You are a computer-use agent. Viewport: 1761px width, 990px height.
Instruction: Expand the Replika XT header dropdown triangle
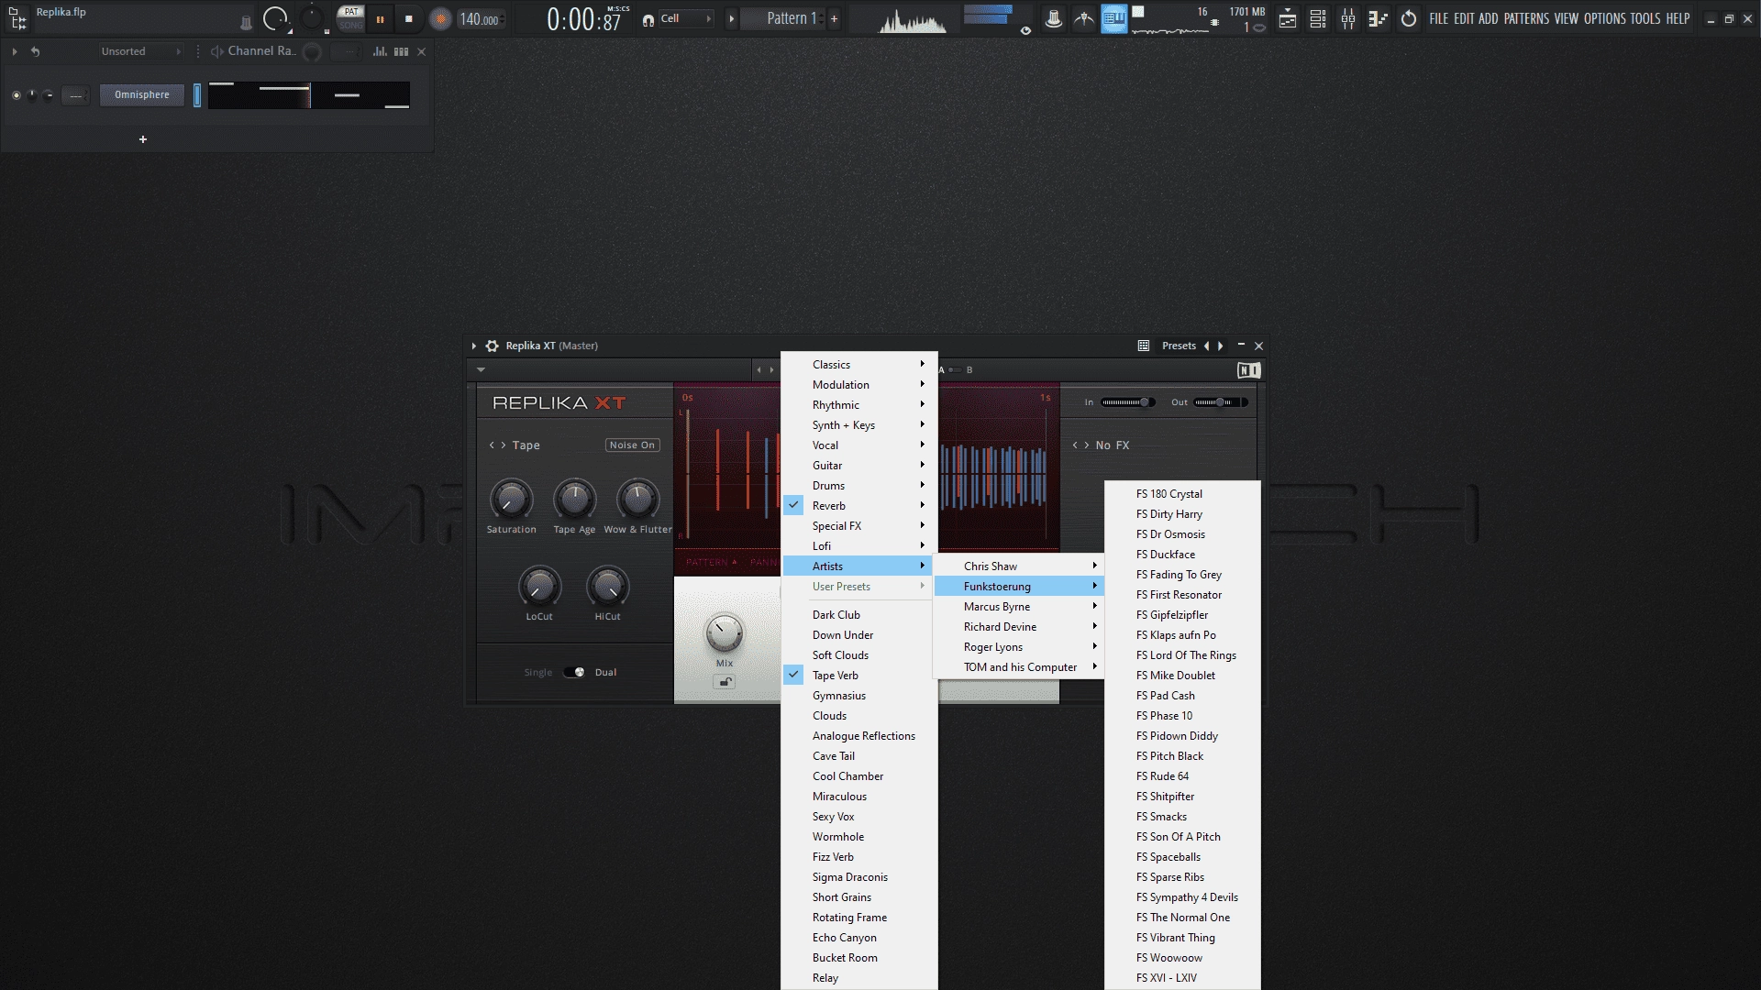[481, 370]
